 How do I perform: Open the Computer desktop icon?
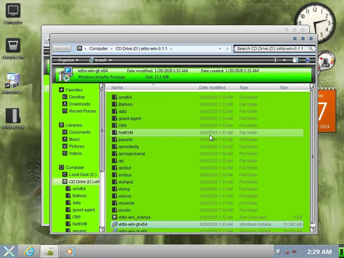(13, 13)
